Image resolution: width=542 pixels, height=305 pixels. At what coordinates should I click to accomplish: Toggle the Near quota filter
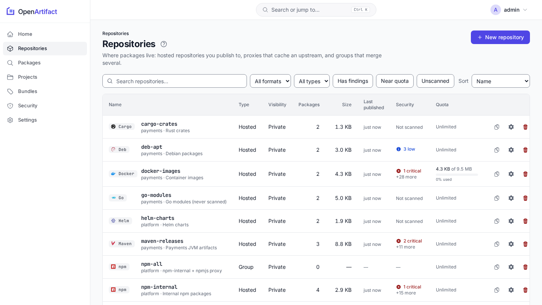click(395, 81)
